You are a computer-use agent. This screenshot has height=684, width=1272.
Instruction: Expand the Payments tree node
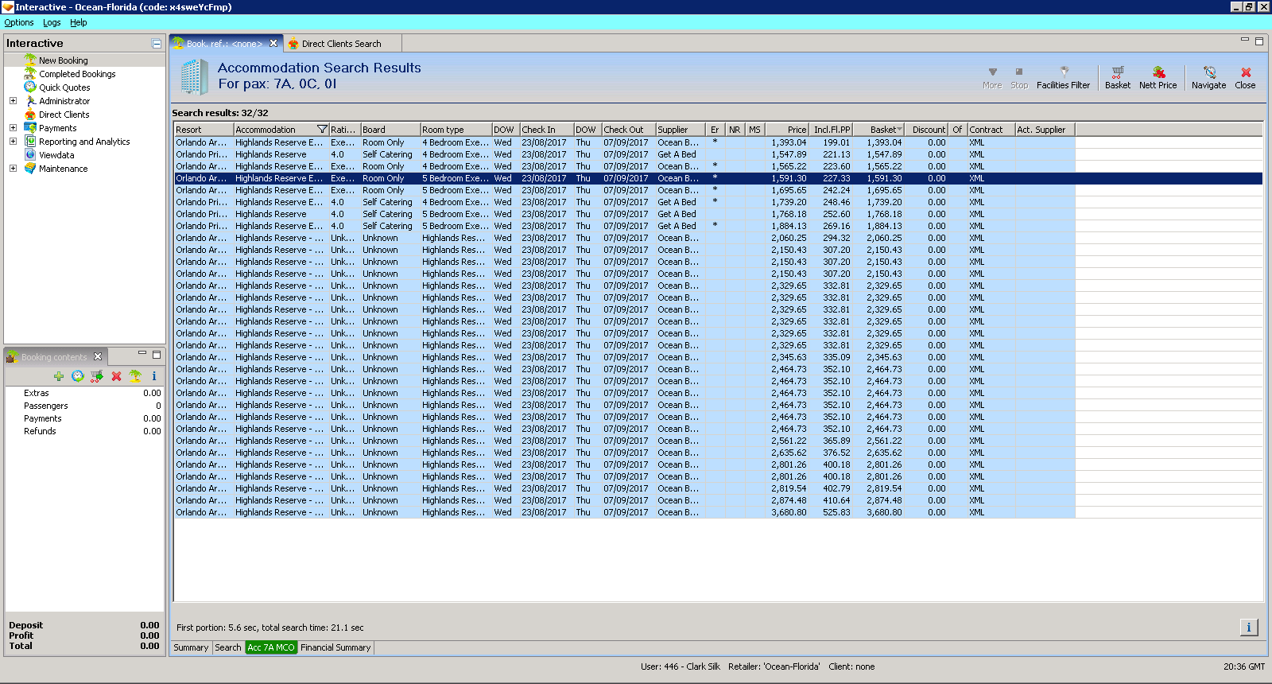(13, 128)
